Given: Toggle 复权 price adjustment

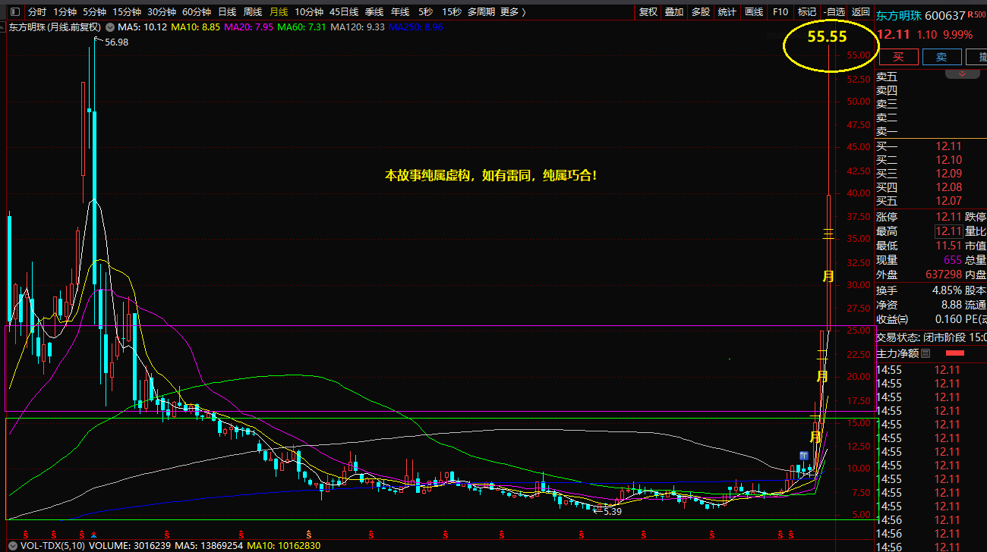Looking at the screenshot, I should (x=648, y=12).
